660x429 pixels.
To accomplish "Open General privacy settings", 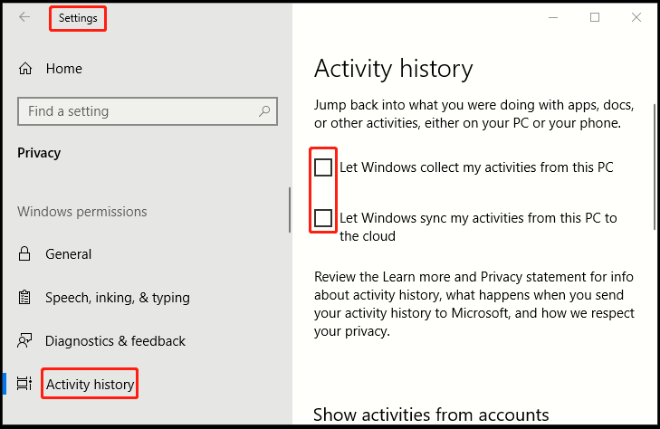I will [68, 254].
